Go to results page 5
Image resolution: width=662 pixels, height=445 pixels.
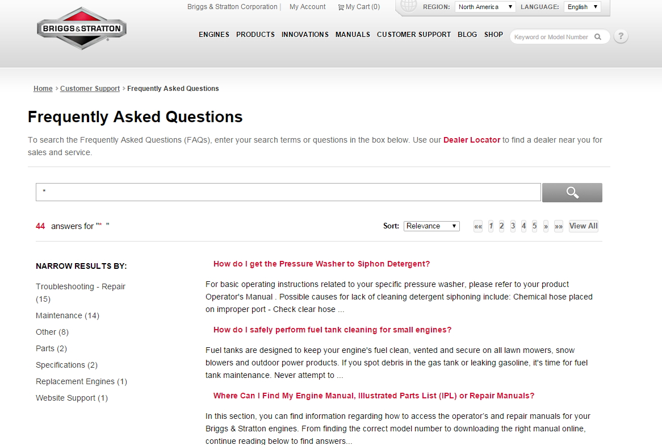pyautogui.click(x=534, y=226)
